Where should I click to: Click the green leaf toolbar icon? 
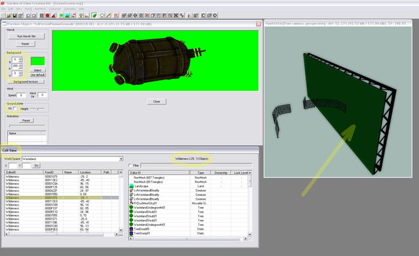[94, 16]
